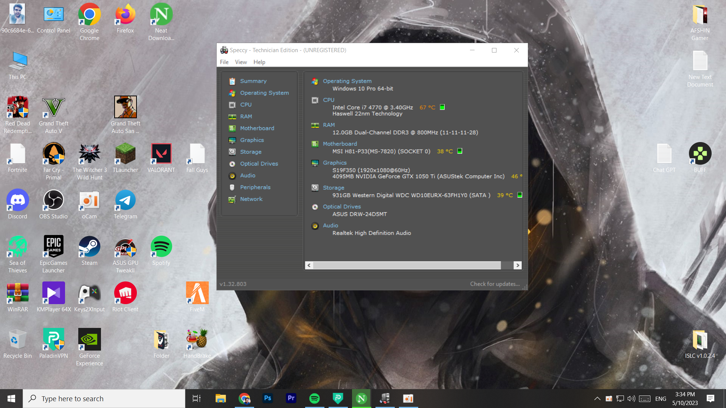Select the TLauncher desktop icon
This screenshot has height=408, width=726.
point(125,158)
